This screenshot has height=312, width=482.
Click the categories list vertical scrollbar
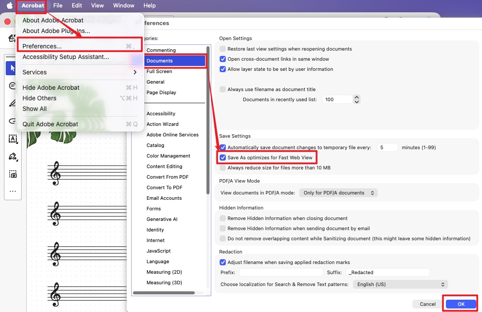pyautogui.click(x=208, y=120)
